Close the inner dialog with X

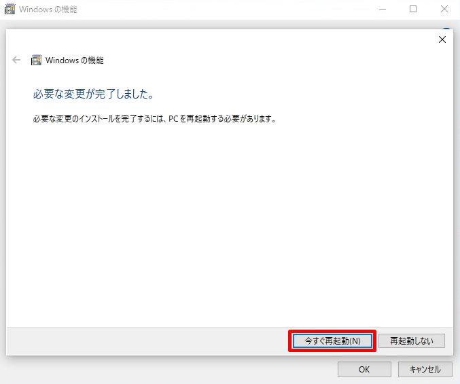click(442, 39)
